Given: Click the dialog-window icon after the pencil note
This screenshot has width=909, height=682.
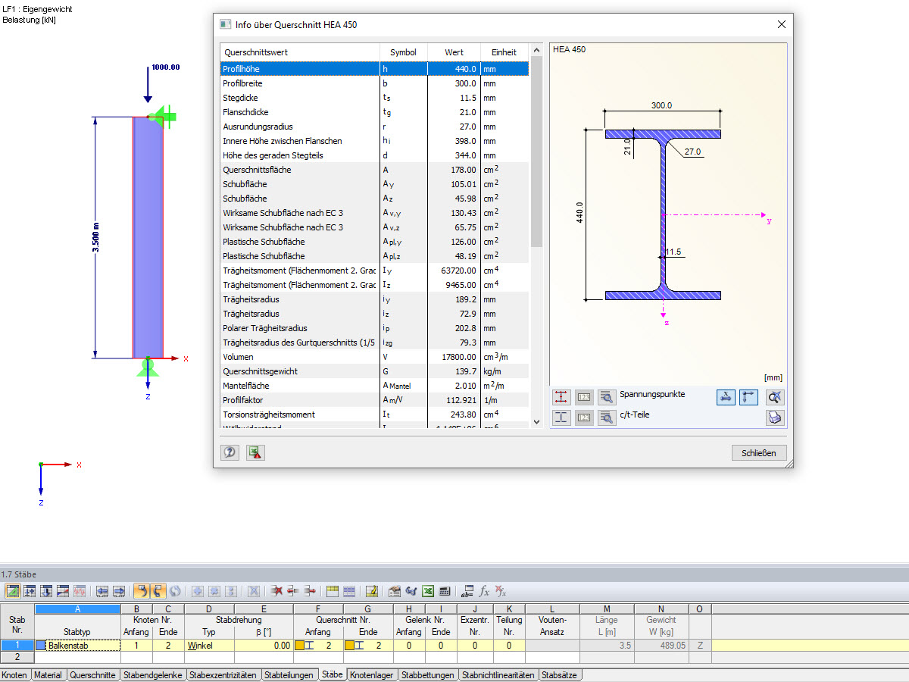Looking at the screenshot, I should click(395, 591).
